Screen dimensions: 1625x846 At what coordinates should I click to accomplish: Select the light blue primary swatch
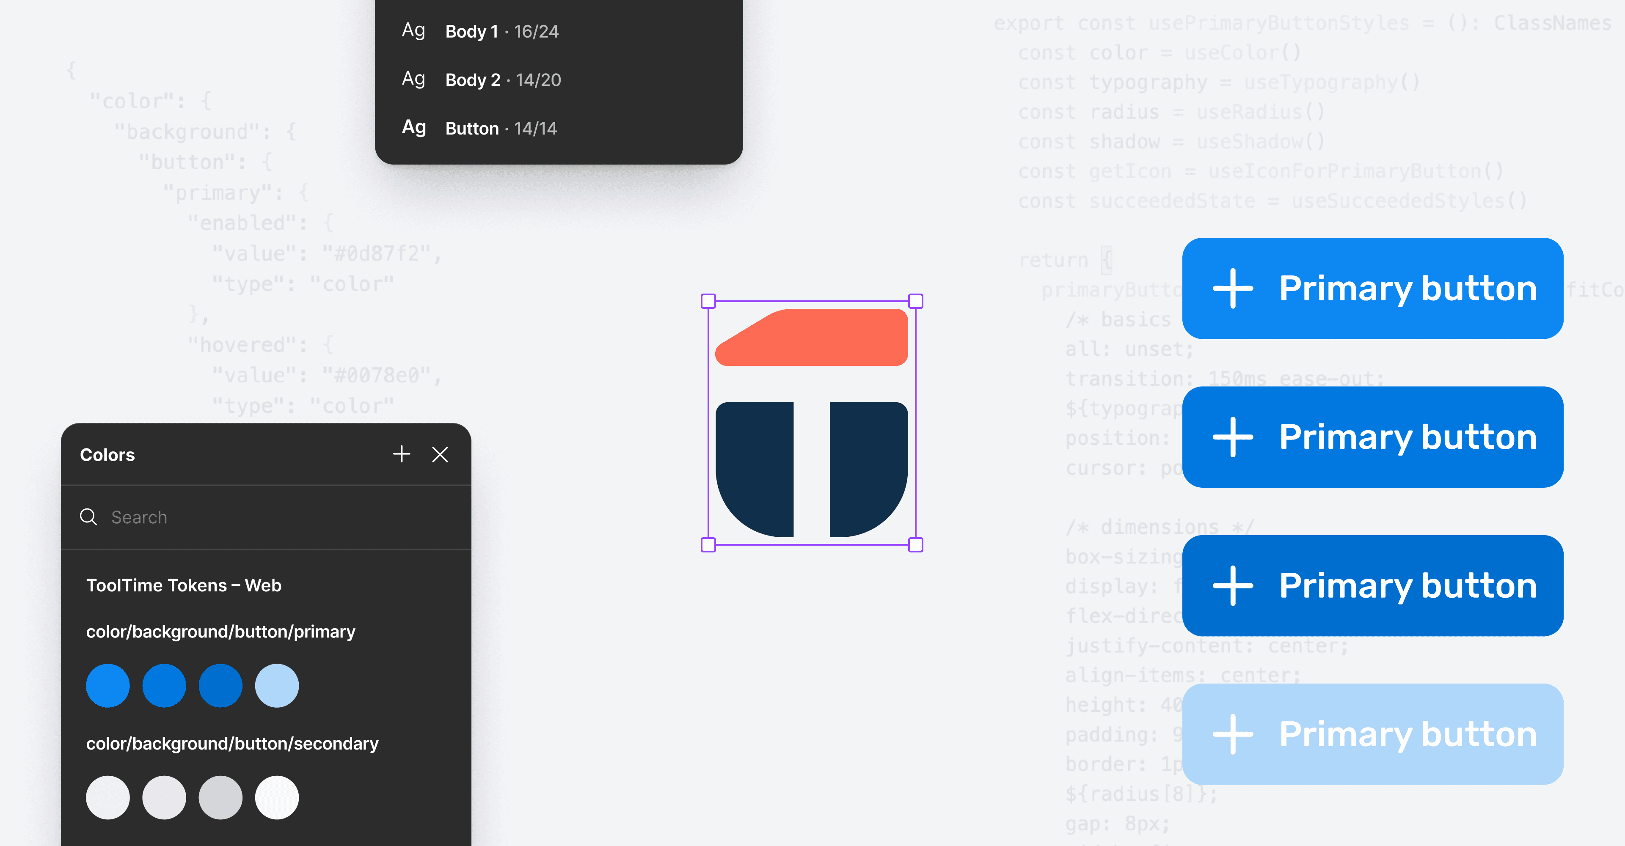tap(276, 685)
